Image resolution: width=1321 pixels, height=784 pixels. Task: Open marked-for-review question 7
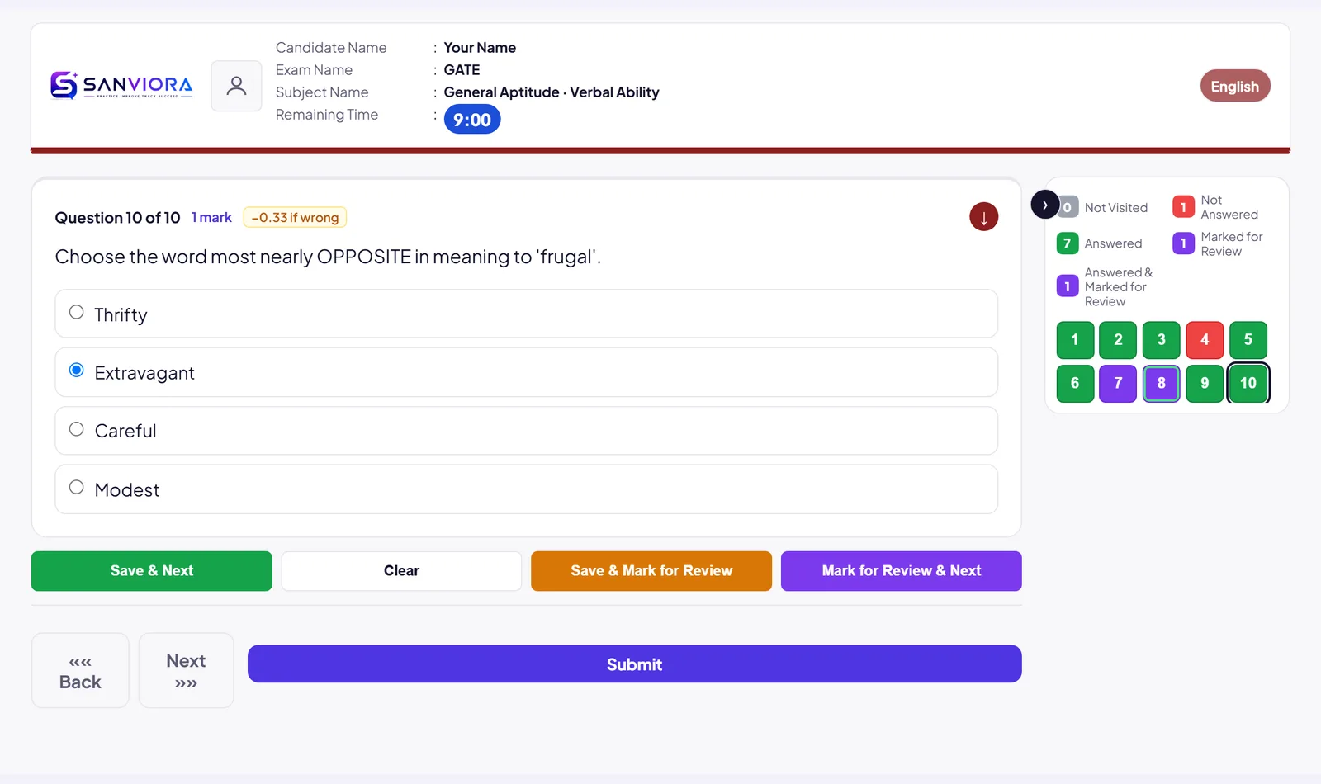tap(1118, 384)
